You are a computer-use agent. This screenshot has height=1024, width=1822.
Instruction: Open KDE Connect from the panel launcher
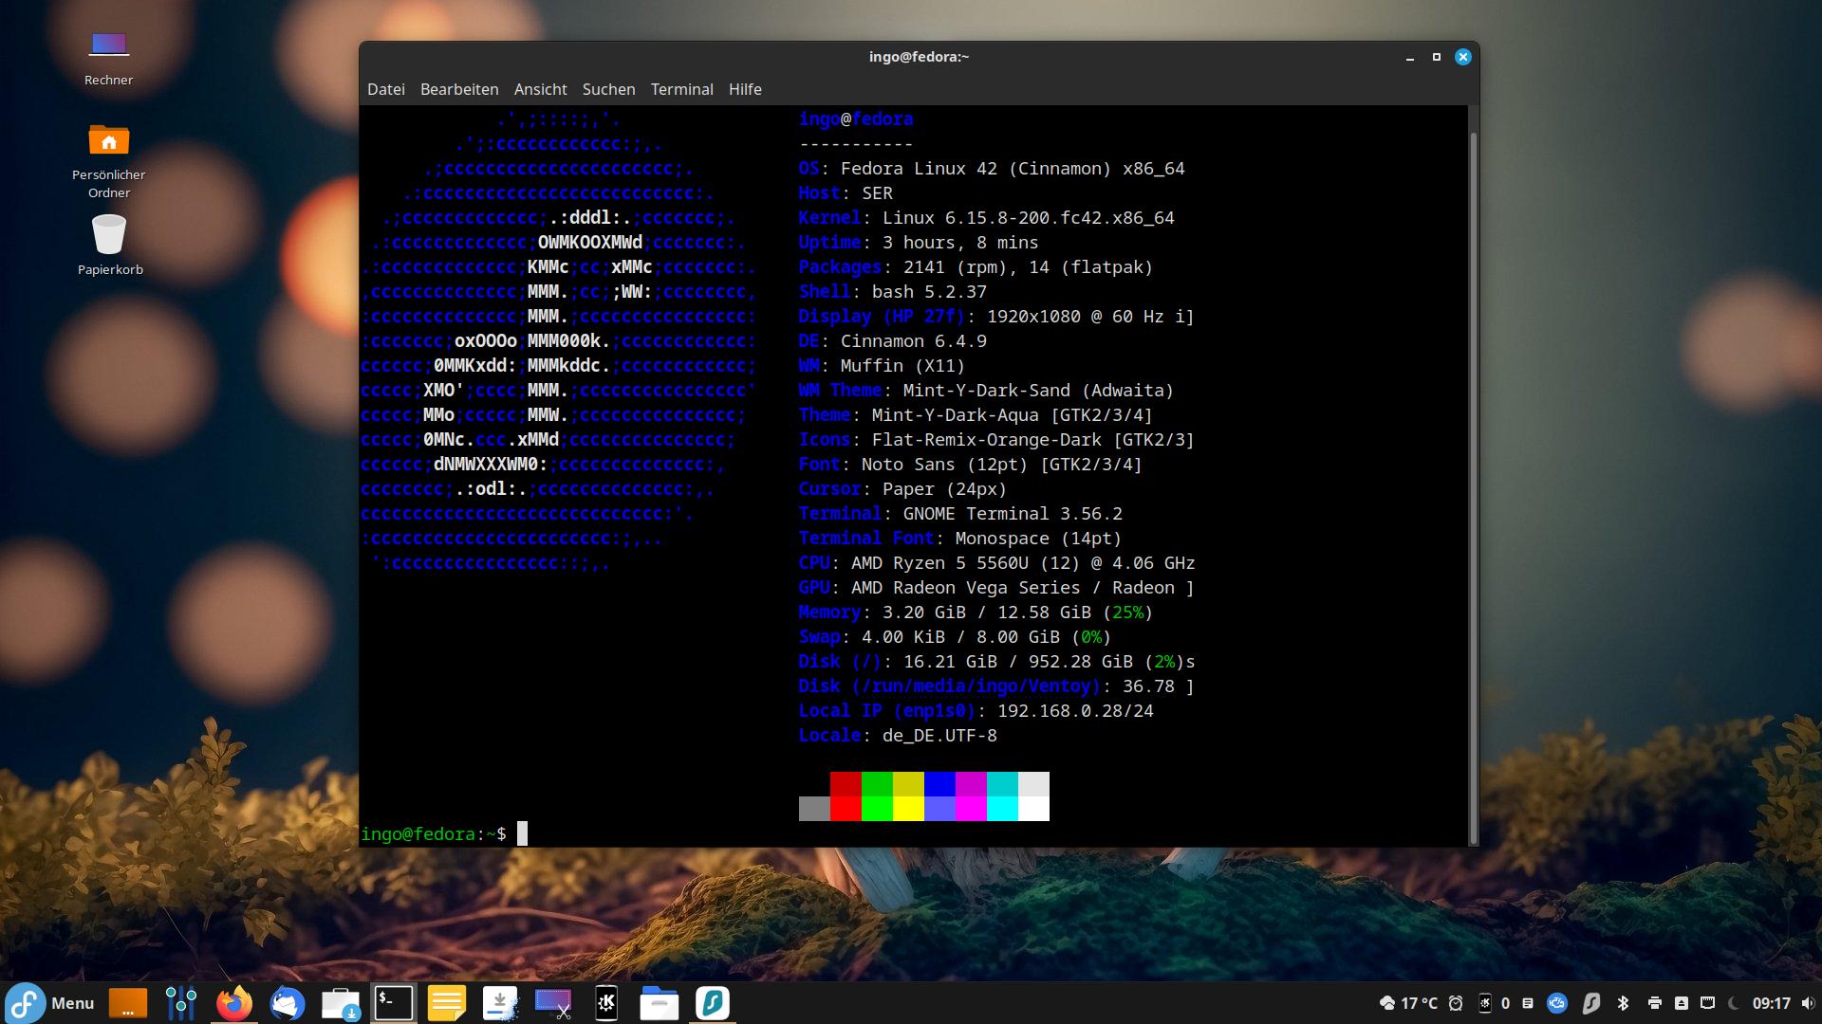pyautogui.click(x=606, y=1003)
